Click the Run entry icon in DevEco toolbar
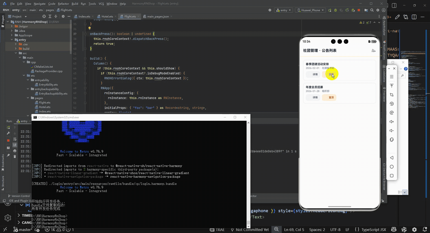 [330, 10]
